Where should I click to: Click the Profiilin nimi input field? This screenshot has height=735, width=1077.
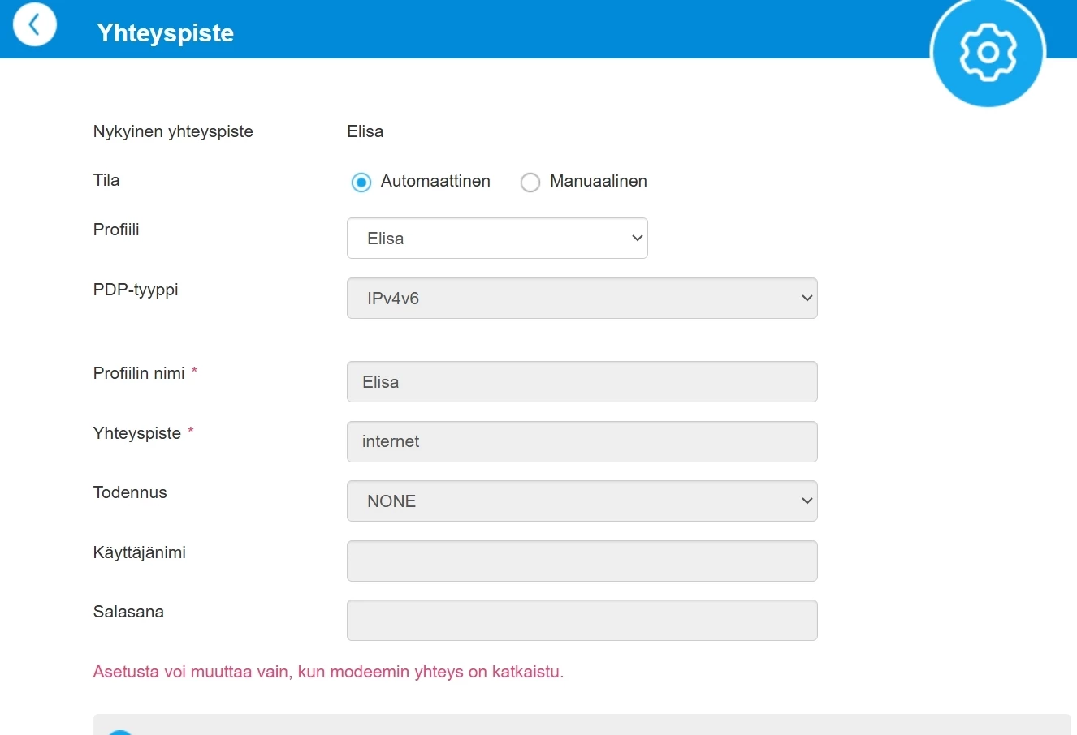coord(582,382)
